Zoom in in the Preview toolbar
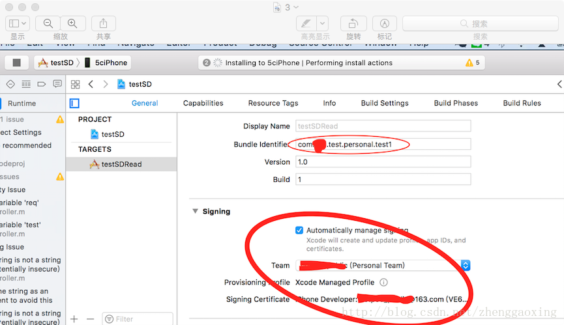The image size is (564, 325). point(72,23)
